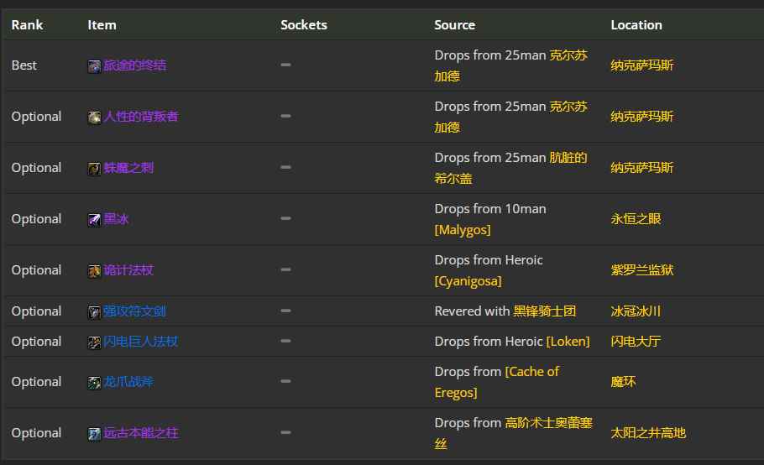764x465 pixels.
Task: Click the Revered with text in the 强攻符文剑 row
Action: 472,311
